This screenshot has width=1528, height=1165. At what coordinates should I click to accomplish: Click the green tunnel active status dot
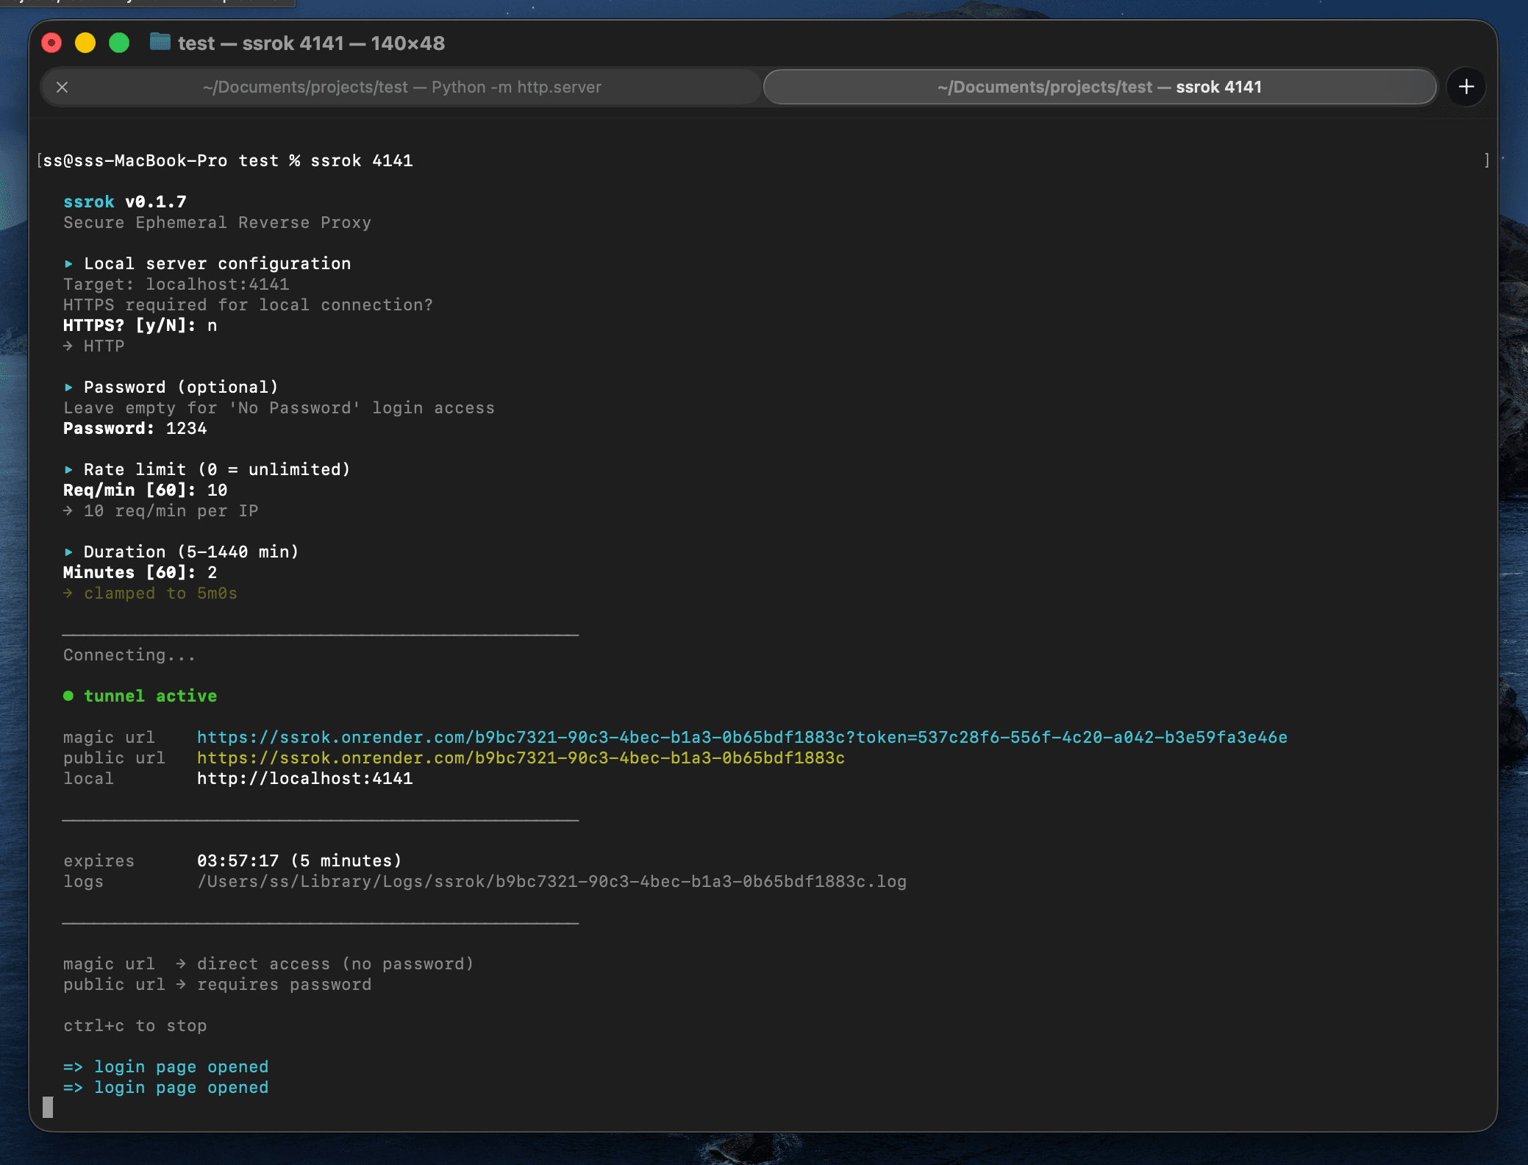coord(69,694)
